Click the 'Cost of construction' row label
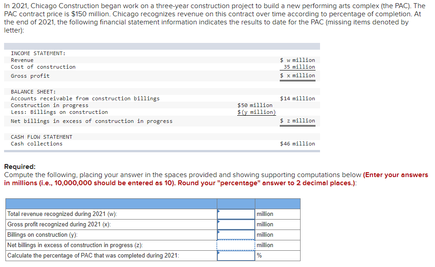 (x=43, y=67)
